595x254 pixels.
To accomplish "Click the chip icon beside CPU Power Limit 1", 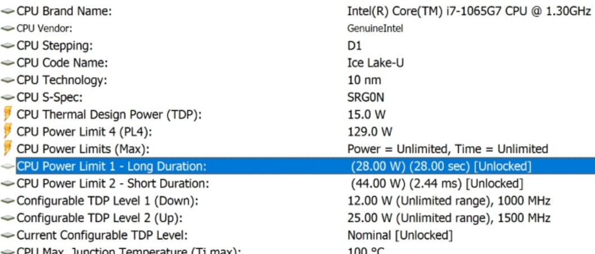I will 7,167.
